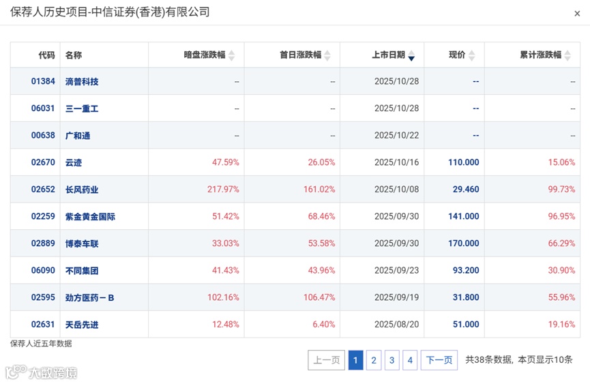
Task: Click current price 141.000
Action: click(x=464, y=216)
